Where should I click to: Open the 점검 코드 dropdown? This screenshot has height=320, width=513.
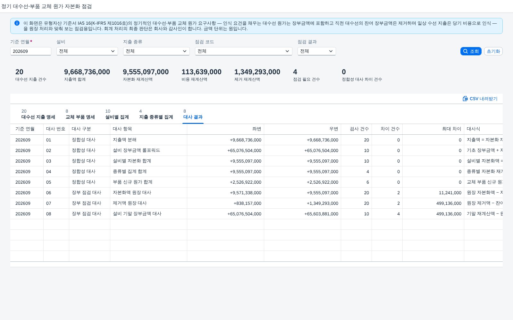[244, 51]
